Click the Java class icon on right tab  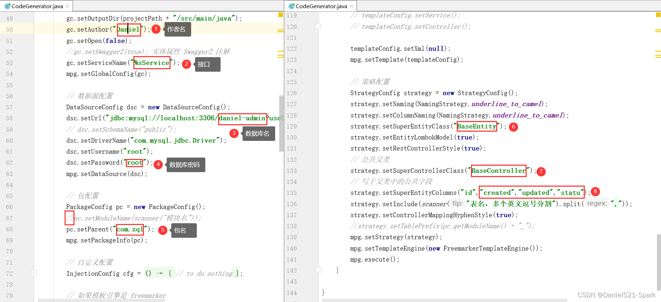tap(291, 6)
